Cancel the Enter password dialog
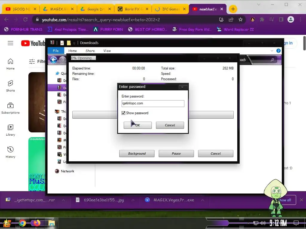The image size is (306, 229). point(170,125)
